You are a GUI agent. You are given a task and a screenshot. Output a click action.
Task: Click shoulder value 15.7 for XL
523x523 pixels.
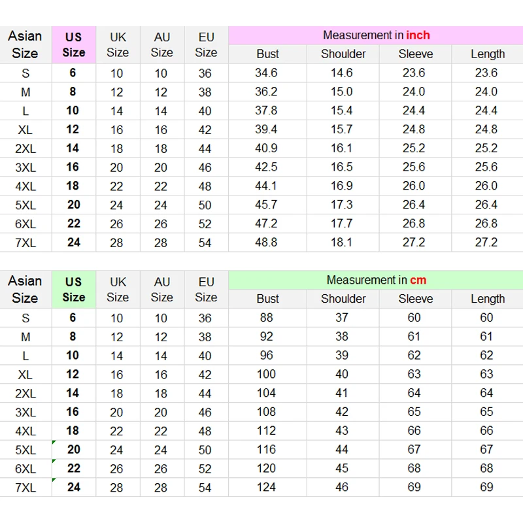341,129
